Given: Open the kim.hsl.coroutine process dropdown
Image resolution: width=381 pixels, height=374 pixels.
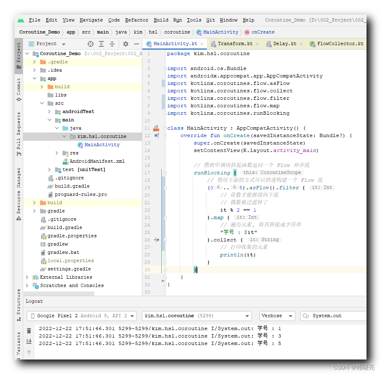Looking at the screenshot, I should [197, 316].
